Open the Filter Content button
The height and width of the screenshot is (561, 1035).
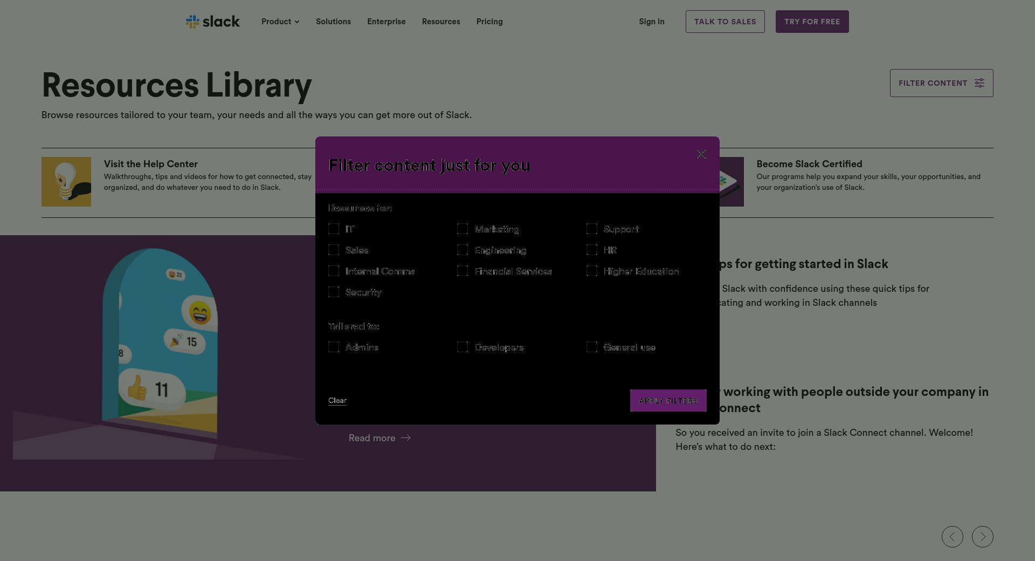941,83
